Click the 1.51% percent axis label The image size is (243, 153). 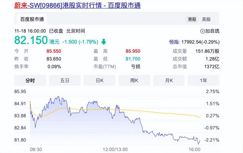pos(213,104)
